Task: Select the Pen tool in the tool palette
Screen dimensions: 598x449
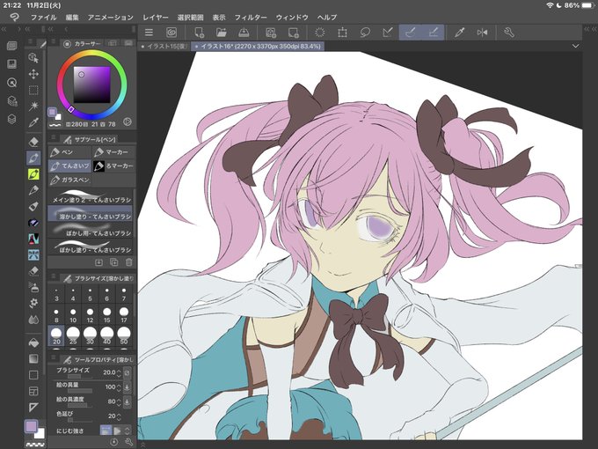Action: click(33, 158)
